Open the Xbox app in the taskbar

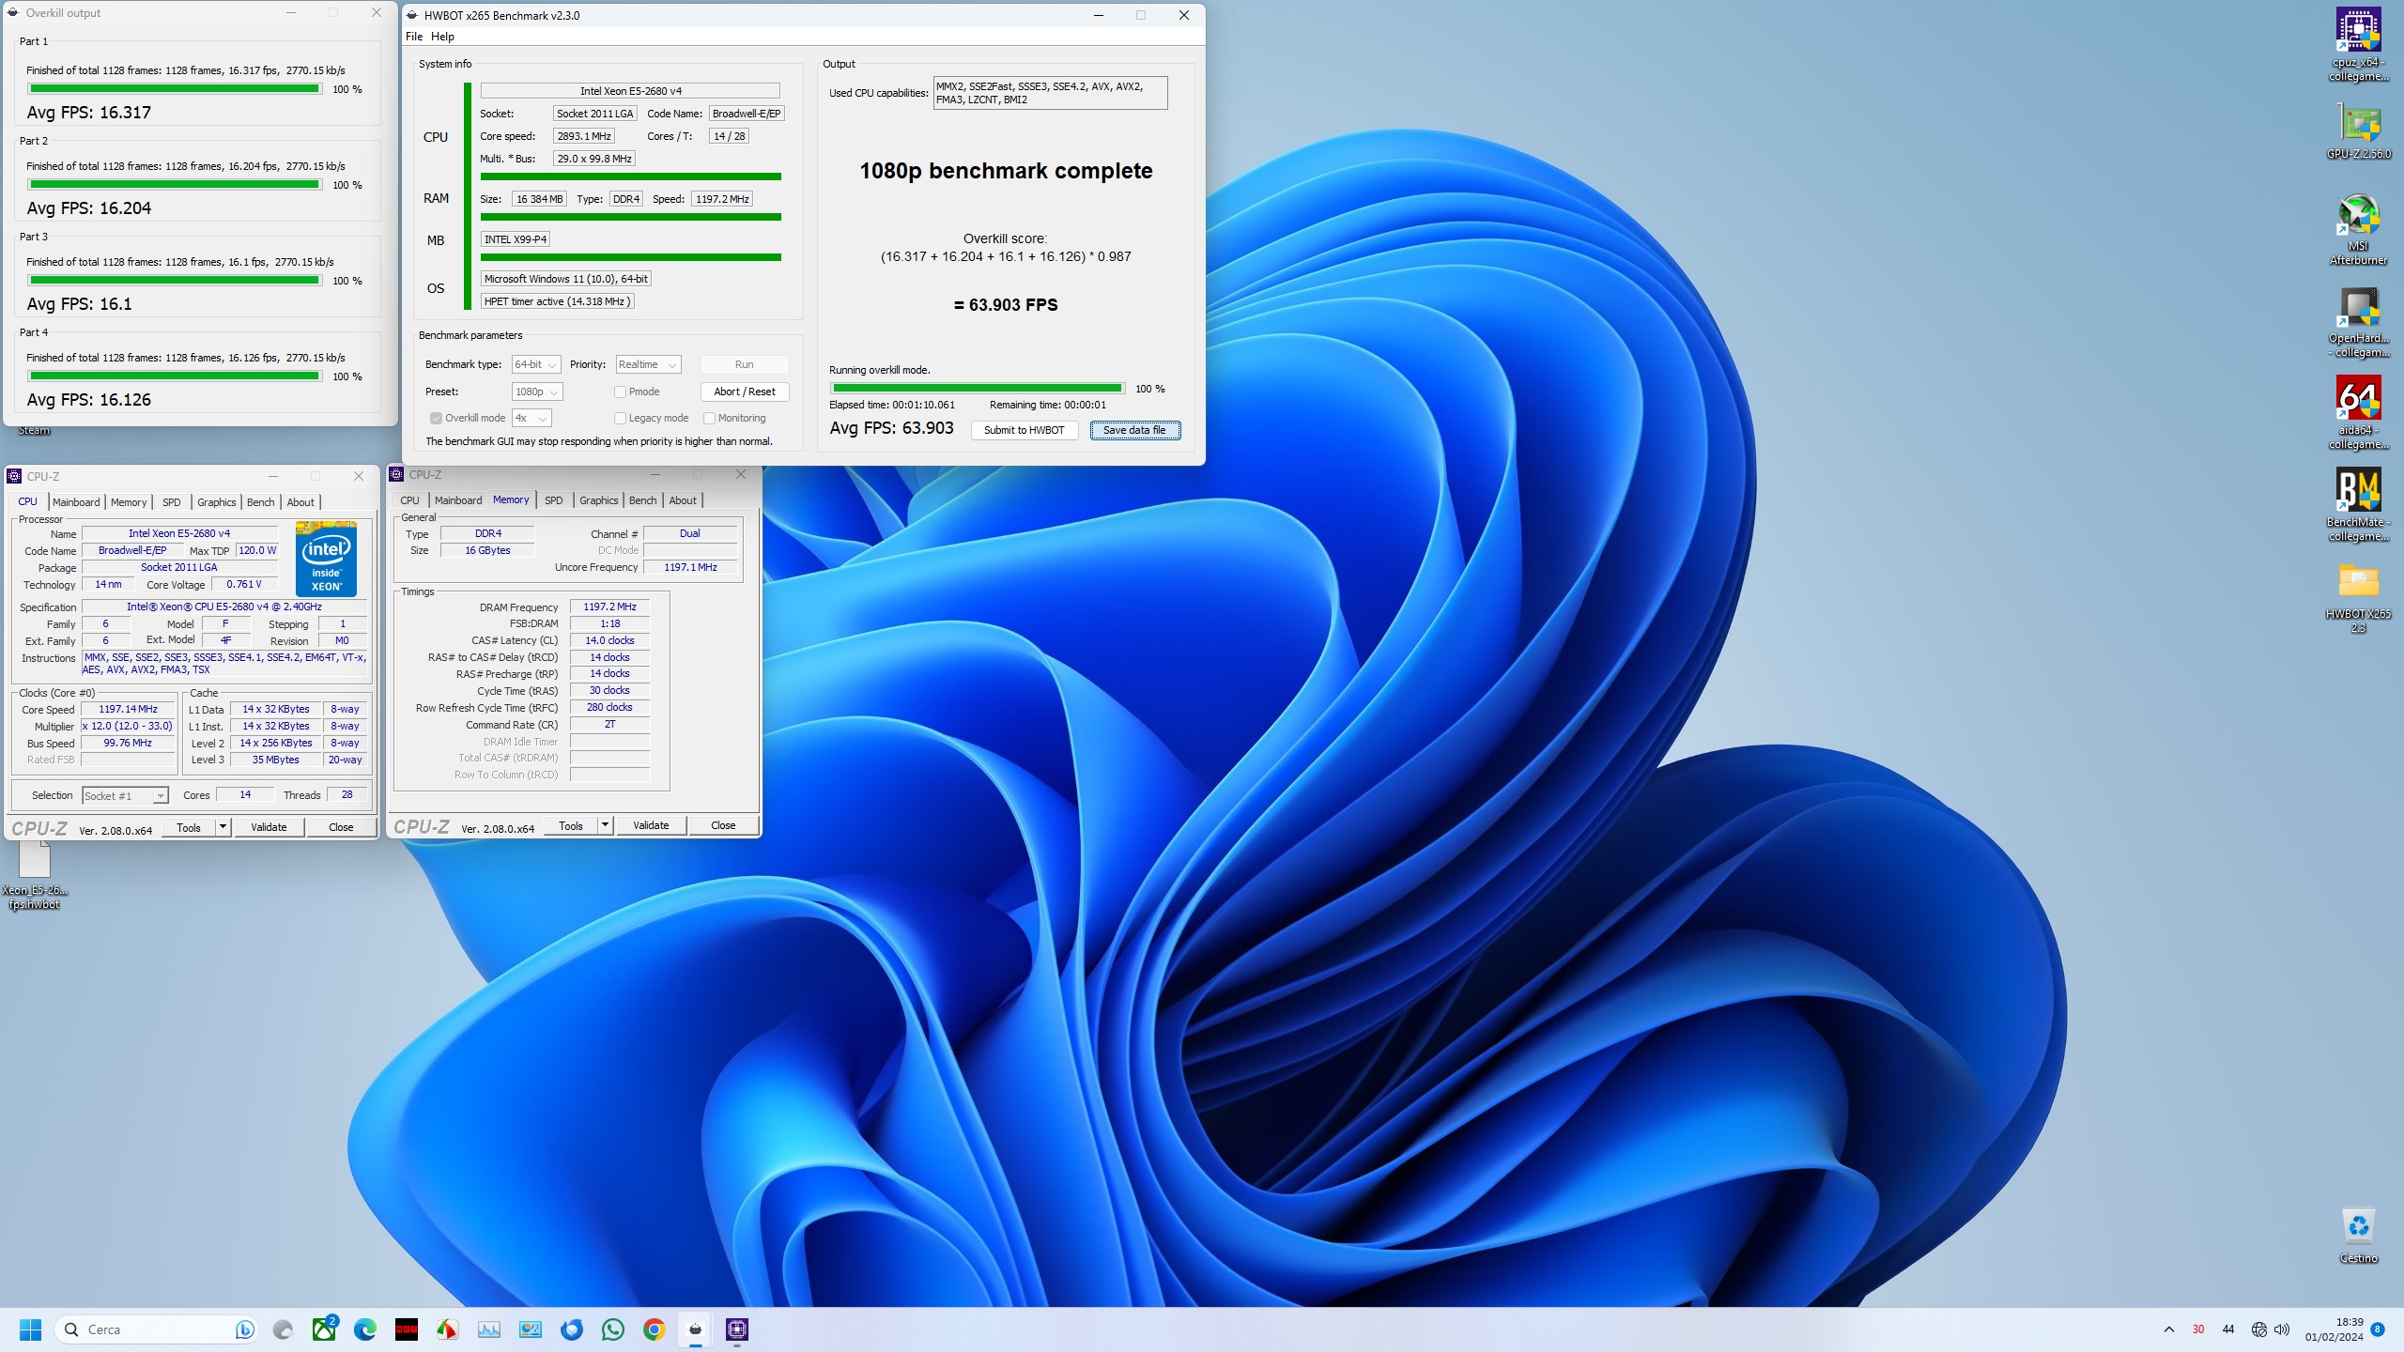click(324, 1329)
